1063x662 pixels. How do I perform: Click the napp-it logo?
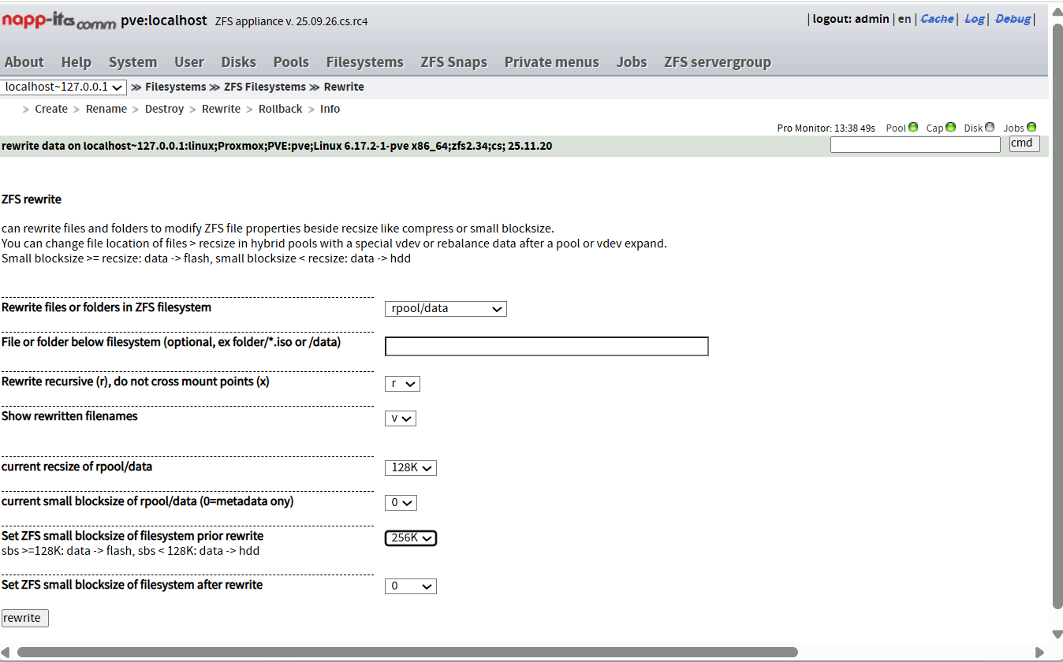coord(58,20)
